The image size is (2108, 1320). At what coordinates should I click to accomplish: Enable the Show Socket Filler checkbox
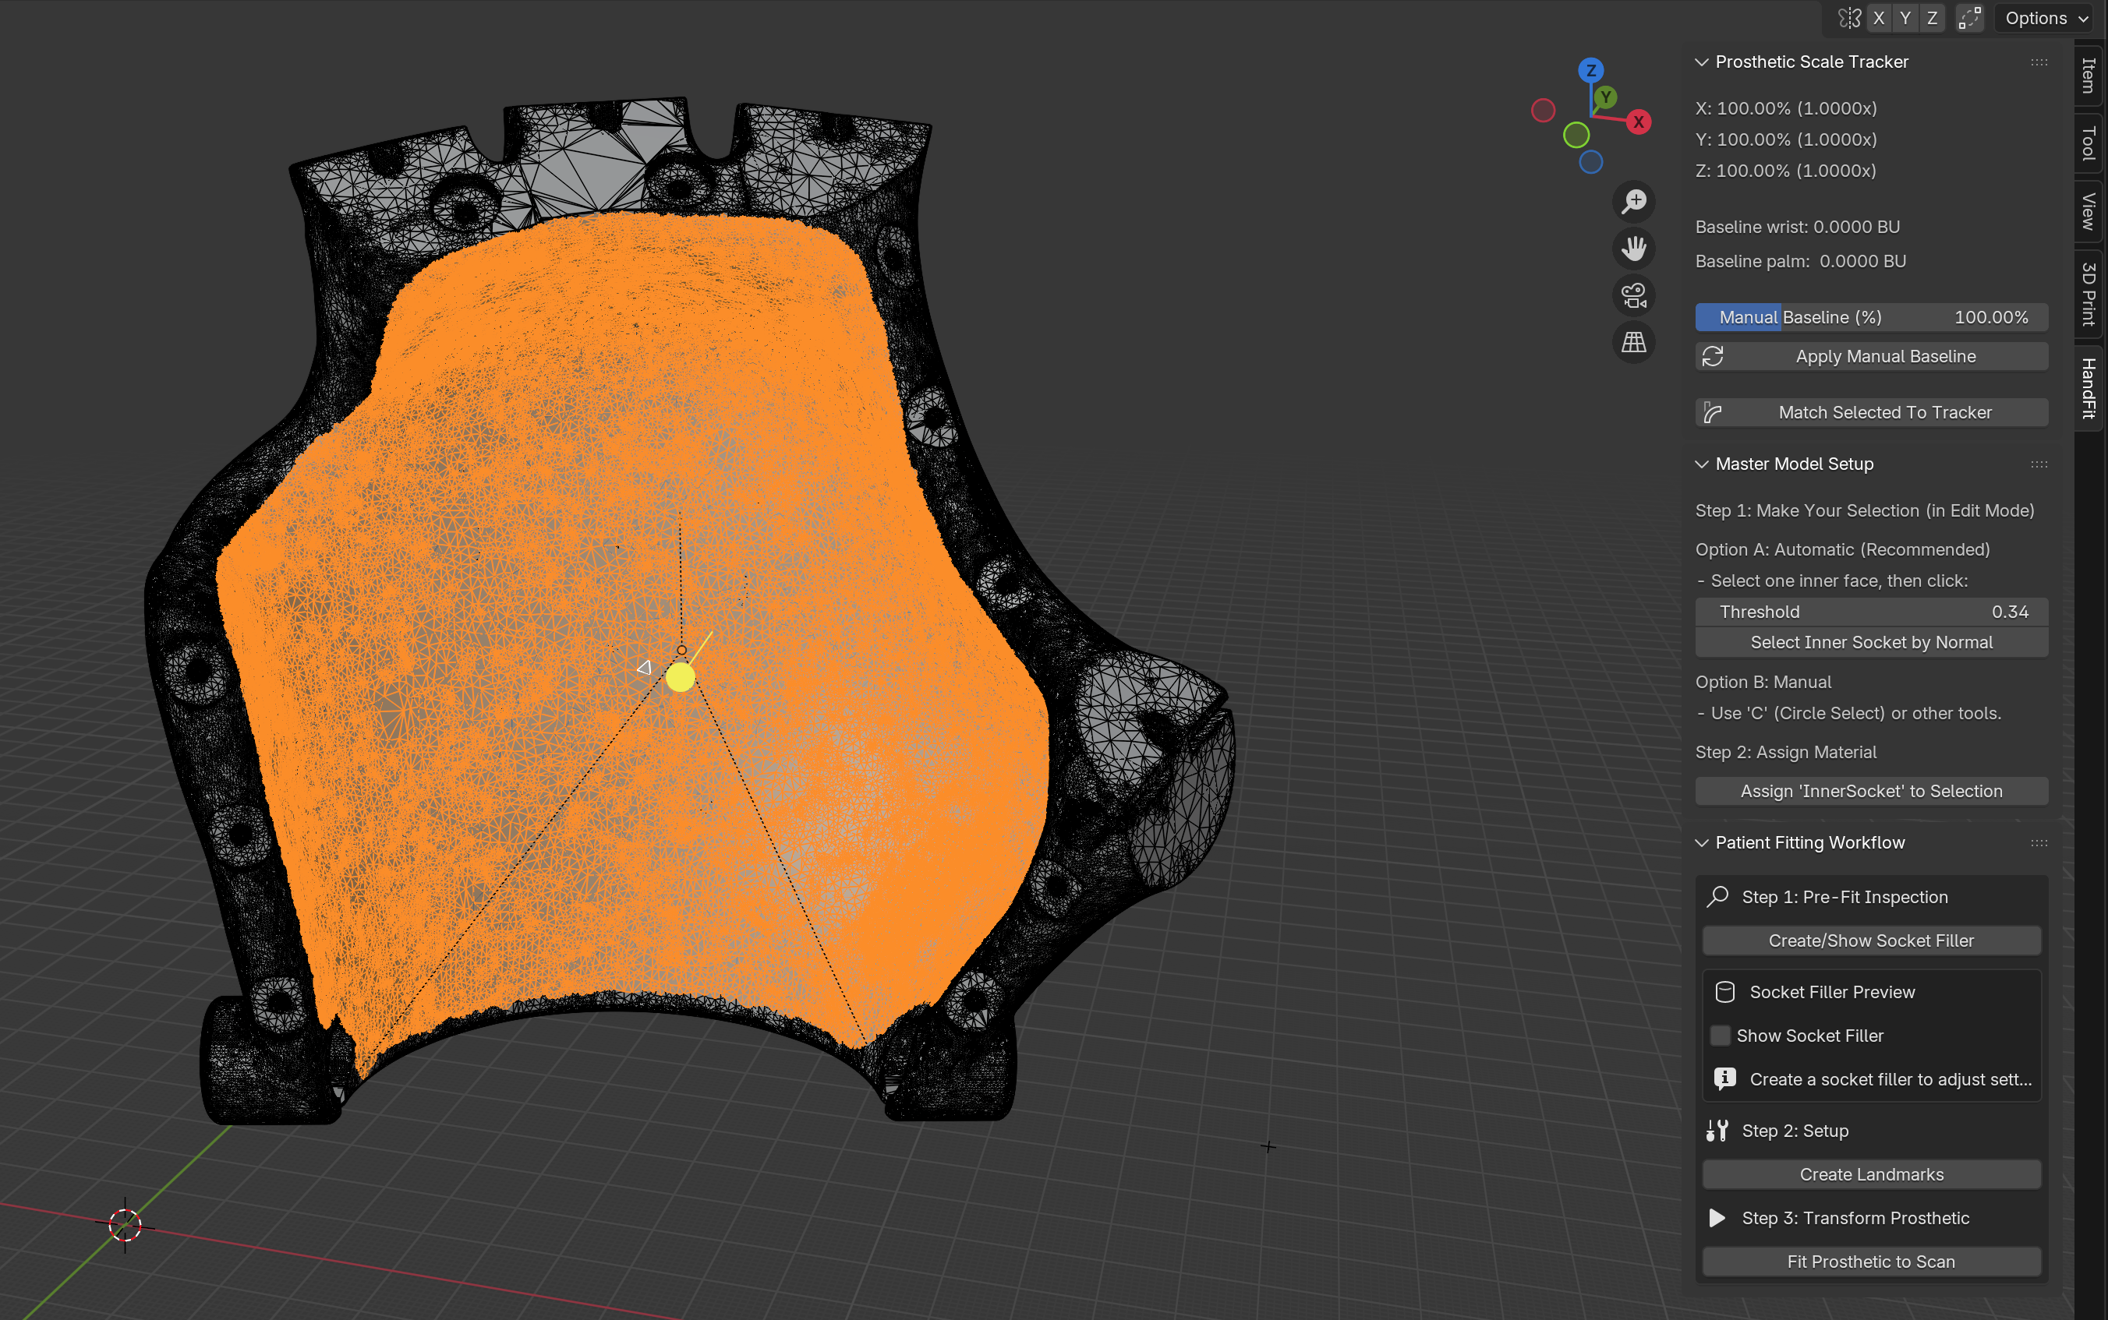tap(1721, 1035)
